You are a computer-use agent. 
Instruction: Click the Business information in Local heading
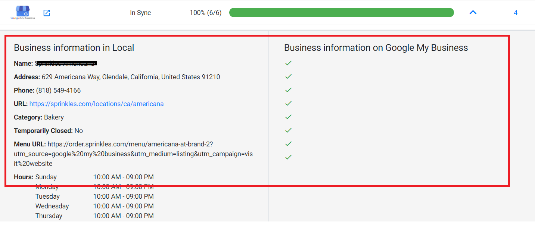pos(74,48)
